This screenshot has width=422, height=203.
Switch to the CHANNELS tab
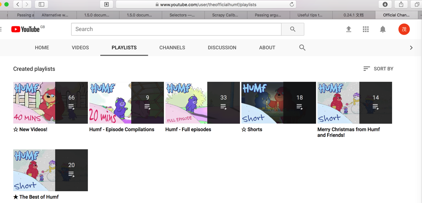(172, 48)
